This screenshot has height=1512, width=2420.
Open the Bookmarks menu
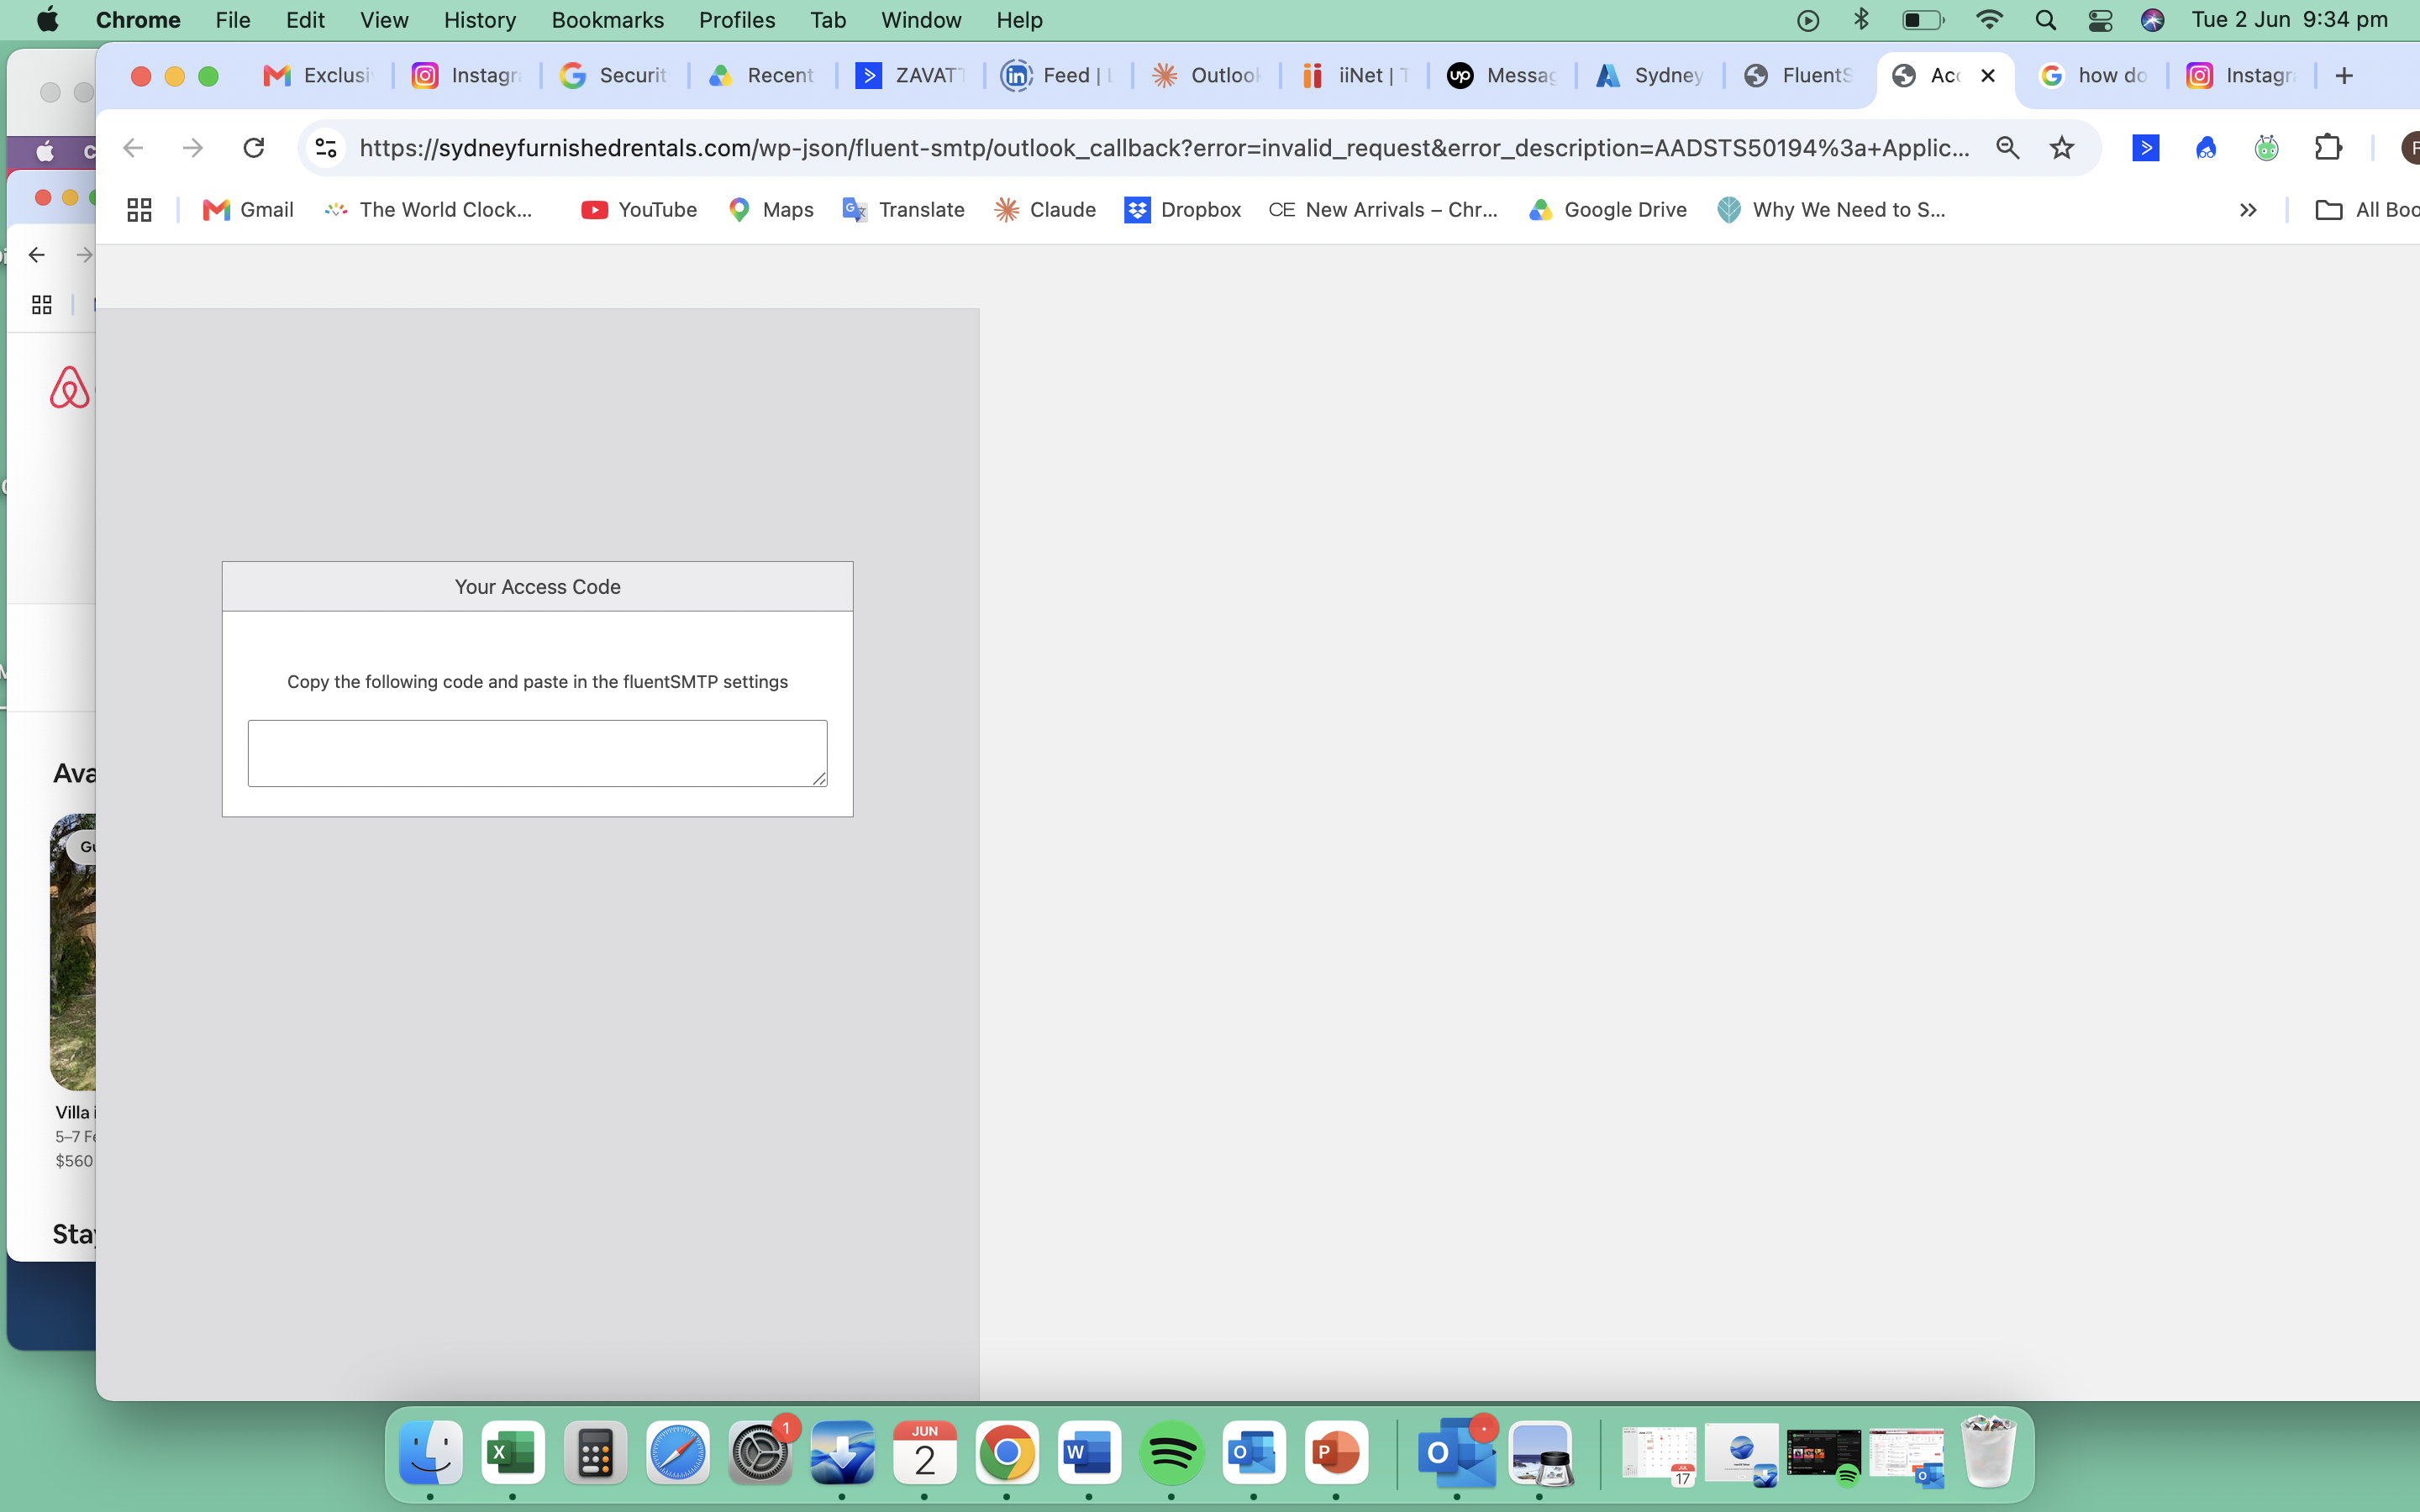pos(607,20)
